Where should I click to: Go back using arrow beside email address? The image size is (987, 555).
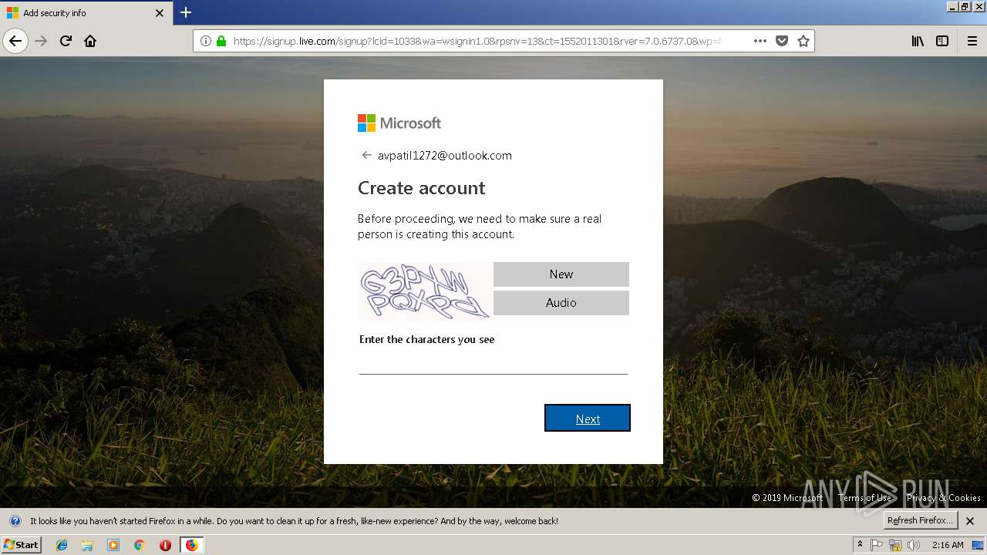367,155
